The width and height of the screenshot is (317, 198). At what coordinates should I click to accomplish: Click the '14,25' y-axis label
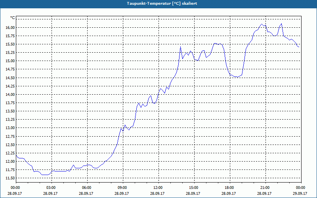pos(11,86)
